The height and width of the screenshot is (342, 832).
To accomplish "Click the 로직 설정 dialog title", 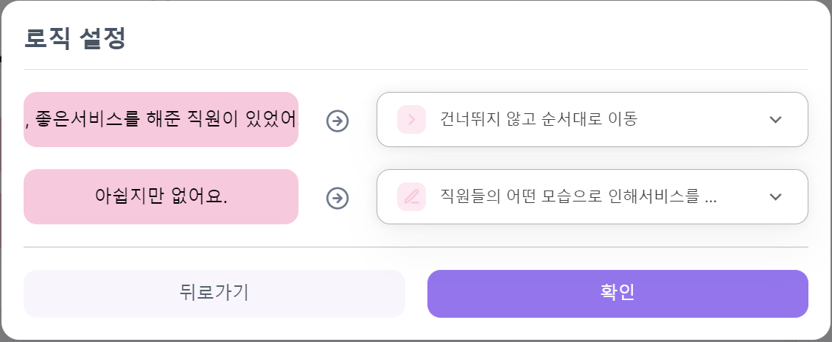I will coord(75,39).
